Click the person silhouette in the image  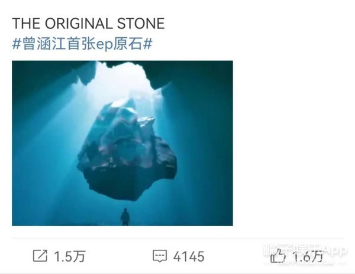[x=125, y=217]
